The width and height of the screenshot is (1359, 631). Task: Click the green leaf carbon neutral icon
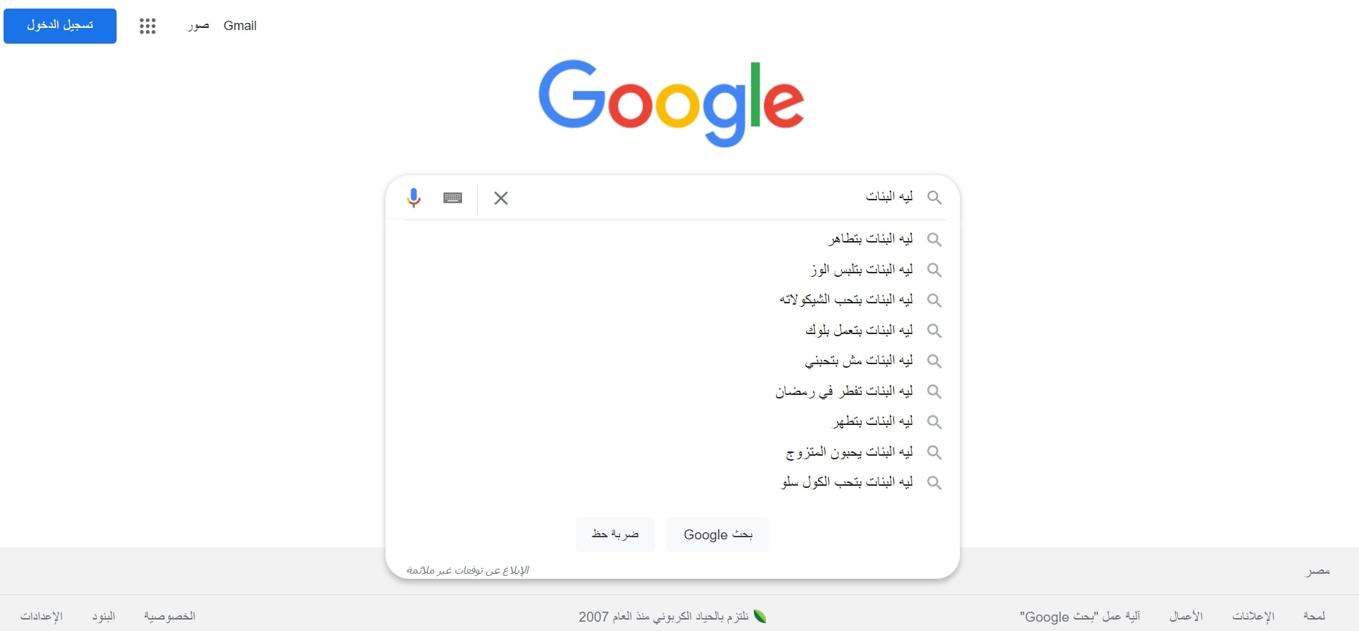[760, 616]
